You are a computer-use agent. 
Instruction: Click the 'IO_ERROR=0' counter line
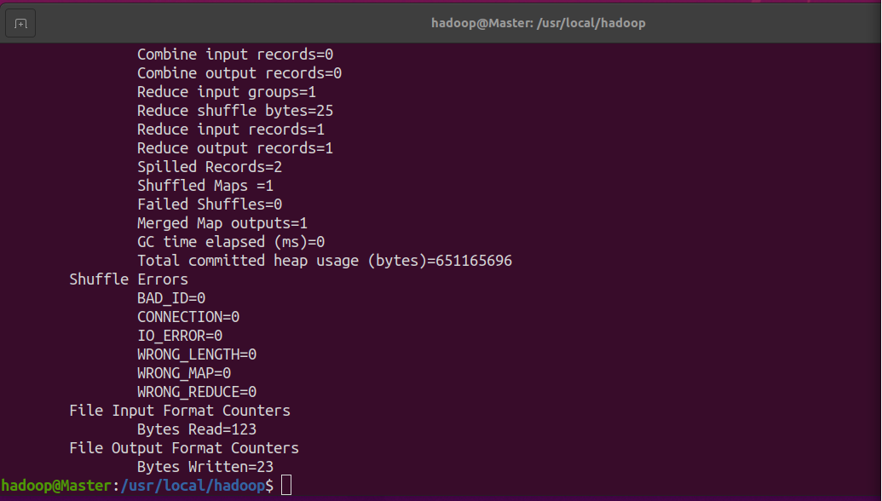pyautogui.click(x=180, y=336)
